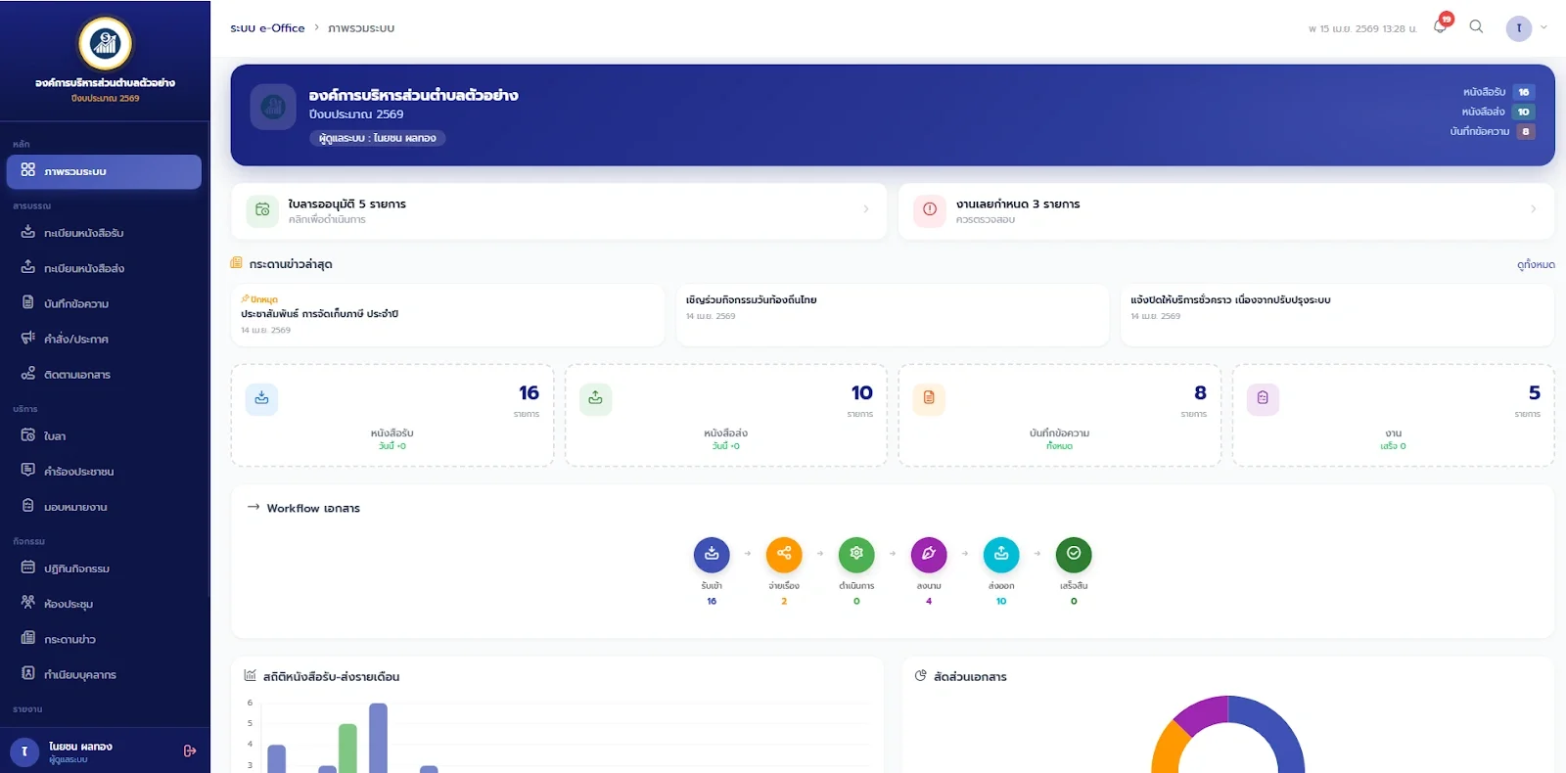Viewport: 1566px width, 773px height.
Task: Click the tallest blue bar in monthly chart
Action: (x=378, y=738)
